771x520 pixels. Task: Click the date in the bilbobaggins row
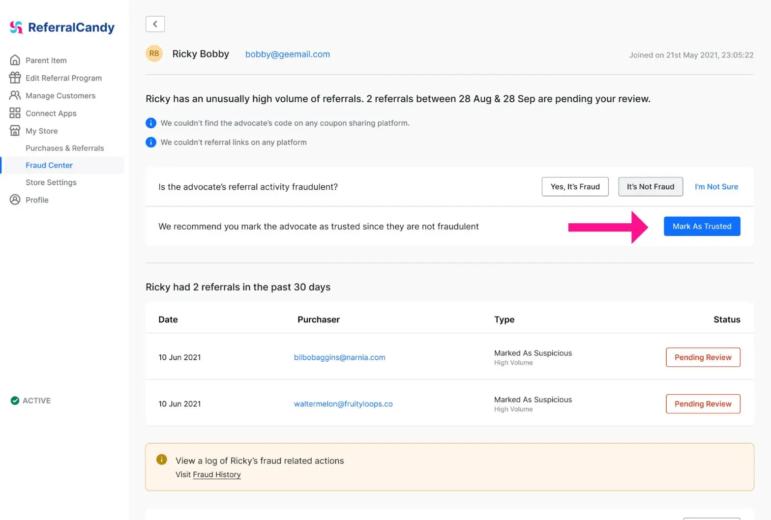tap(179, 357)
